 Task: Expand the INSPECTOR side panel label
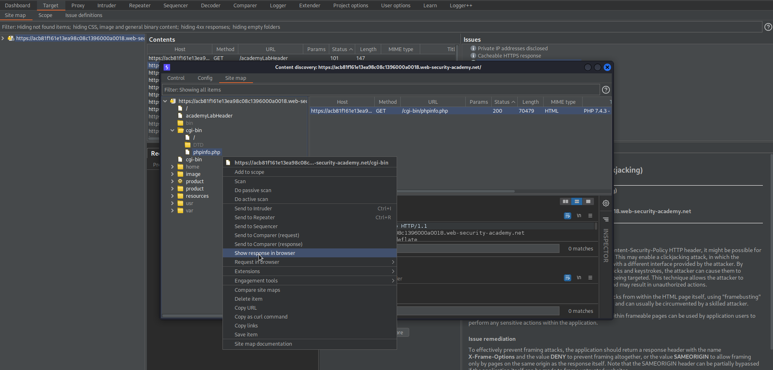(x=606, y=246)
